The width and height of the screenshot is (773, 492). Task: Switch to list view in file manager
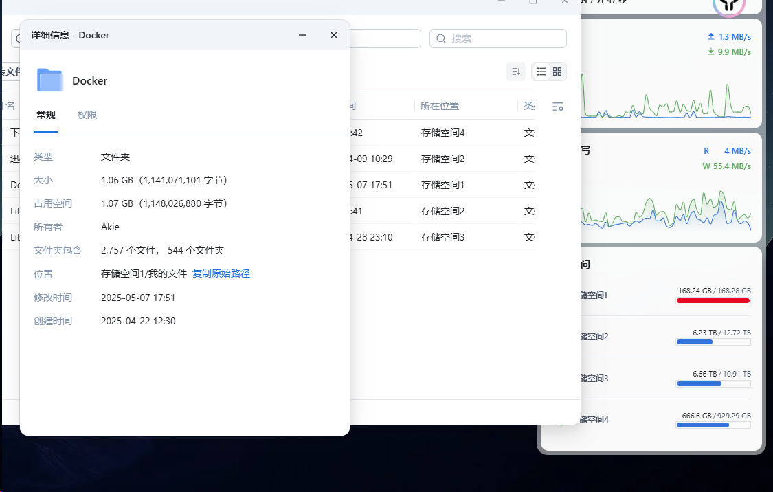point(541,71)
